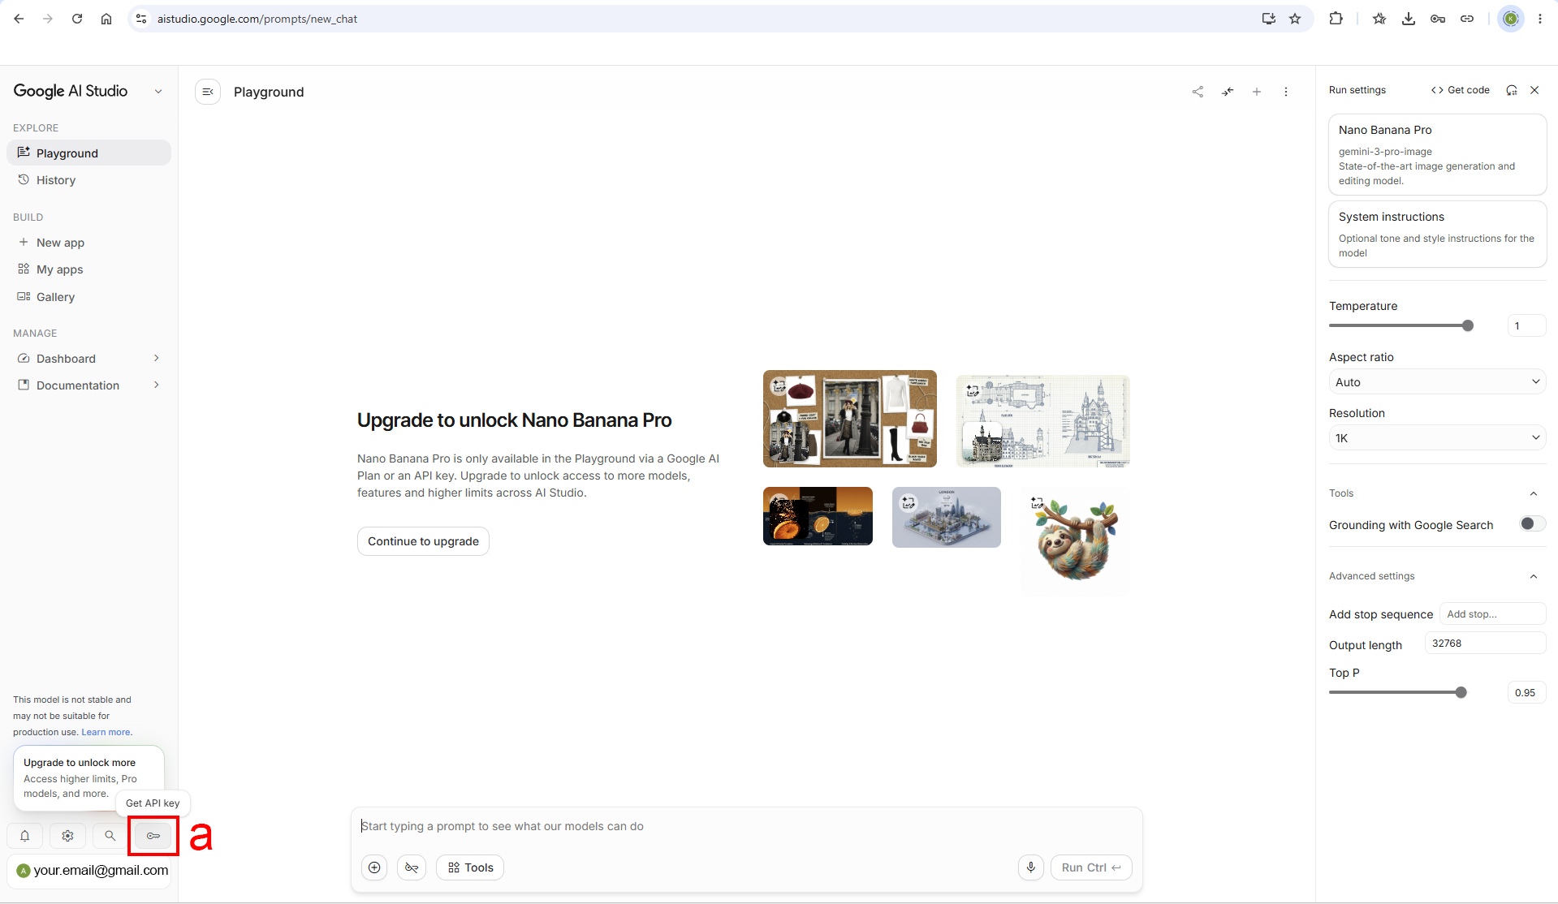Click the Learn more link
Viewport: 1558px width, 904px height.
[x=106, y=732]
